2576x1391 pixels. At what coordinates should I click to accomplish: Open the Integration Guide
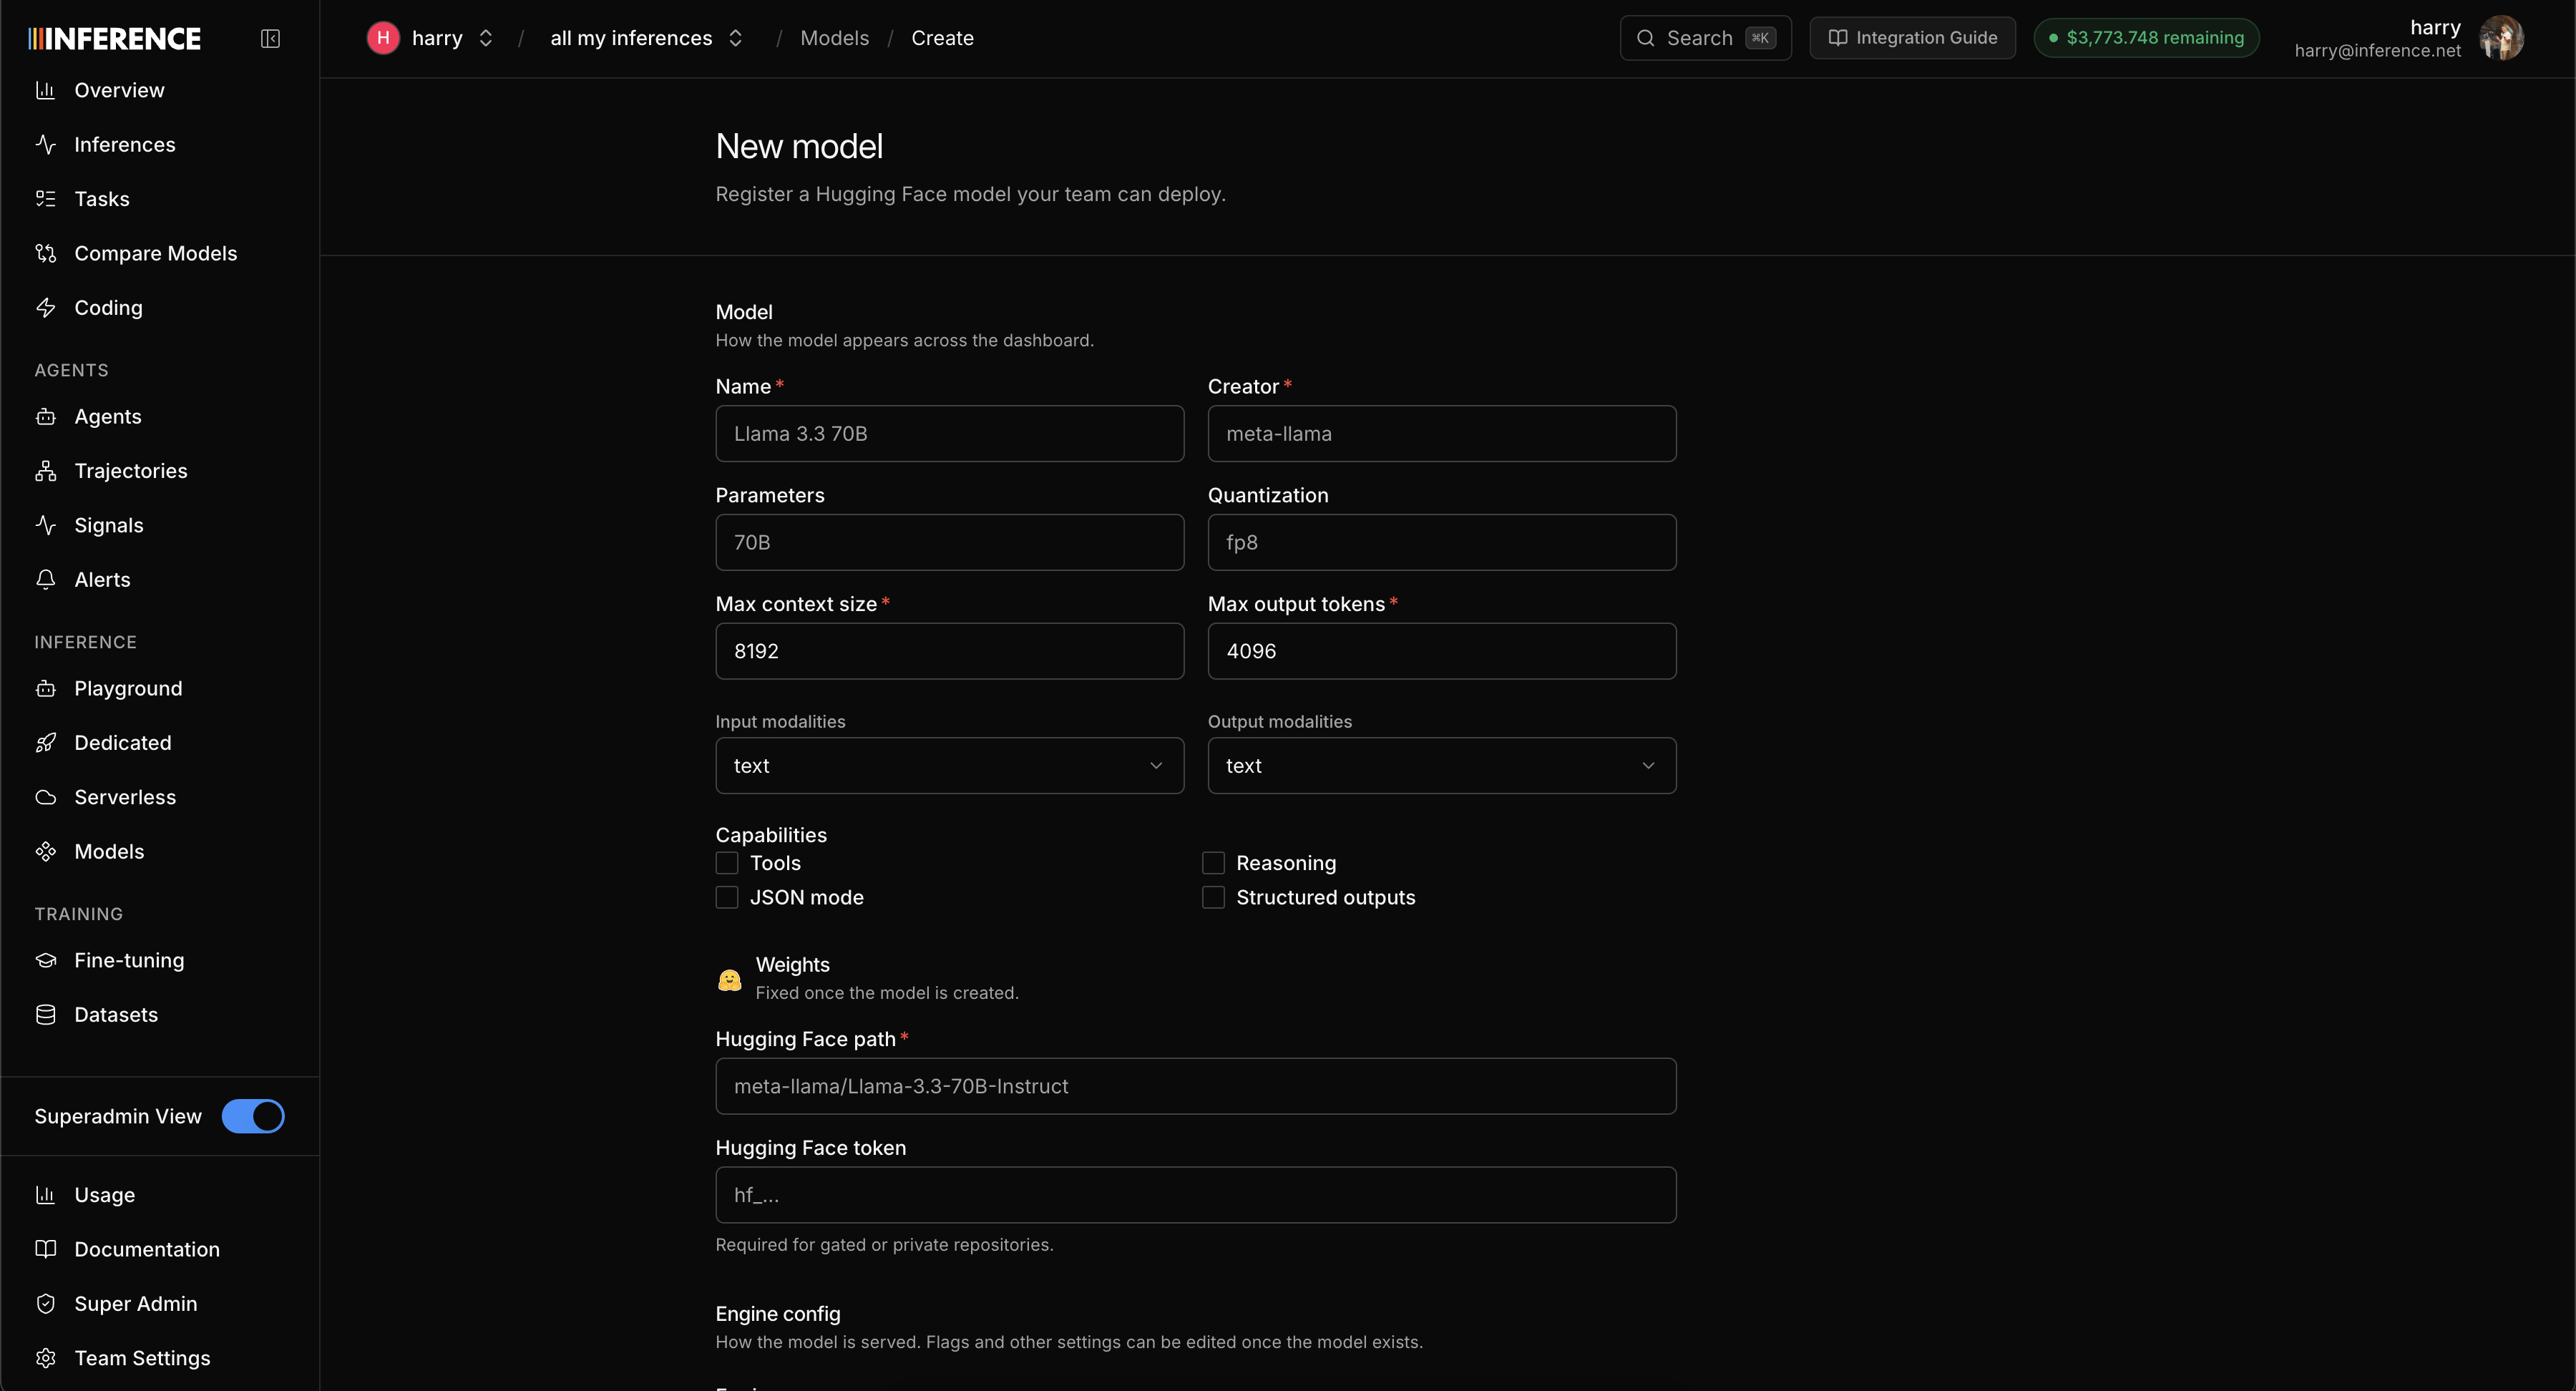tap(1912, 38)
